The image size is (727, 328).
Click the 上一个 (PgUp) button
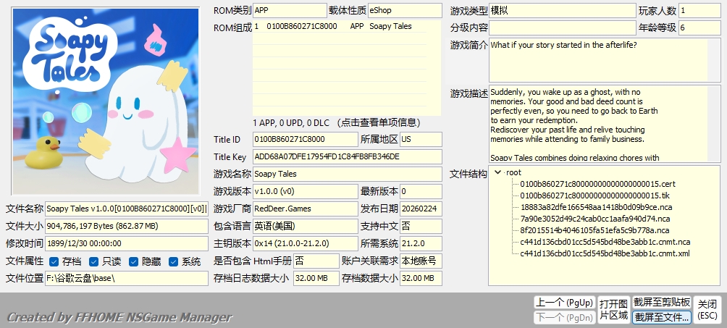[x=564, y=303]
